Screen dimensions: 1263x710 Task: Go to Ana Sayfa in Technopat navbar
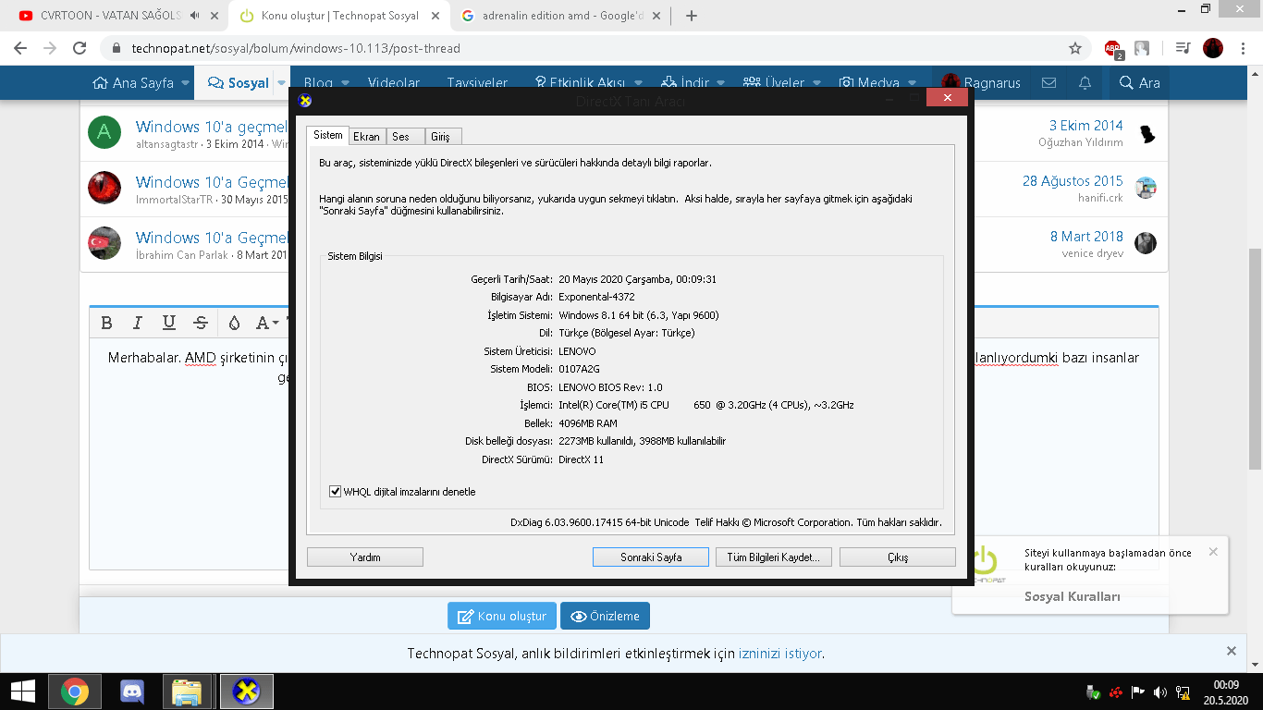pos(134,82)
